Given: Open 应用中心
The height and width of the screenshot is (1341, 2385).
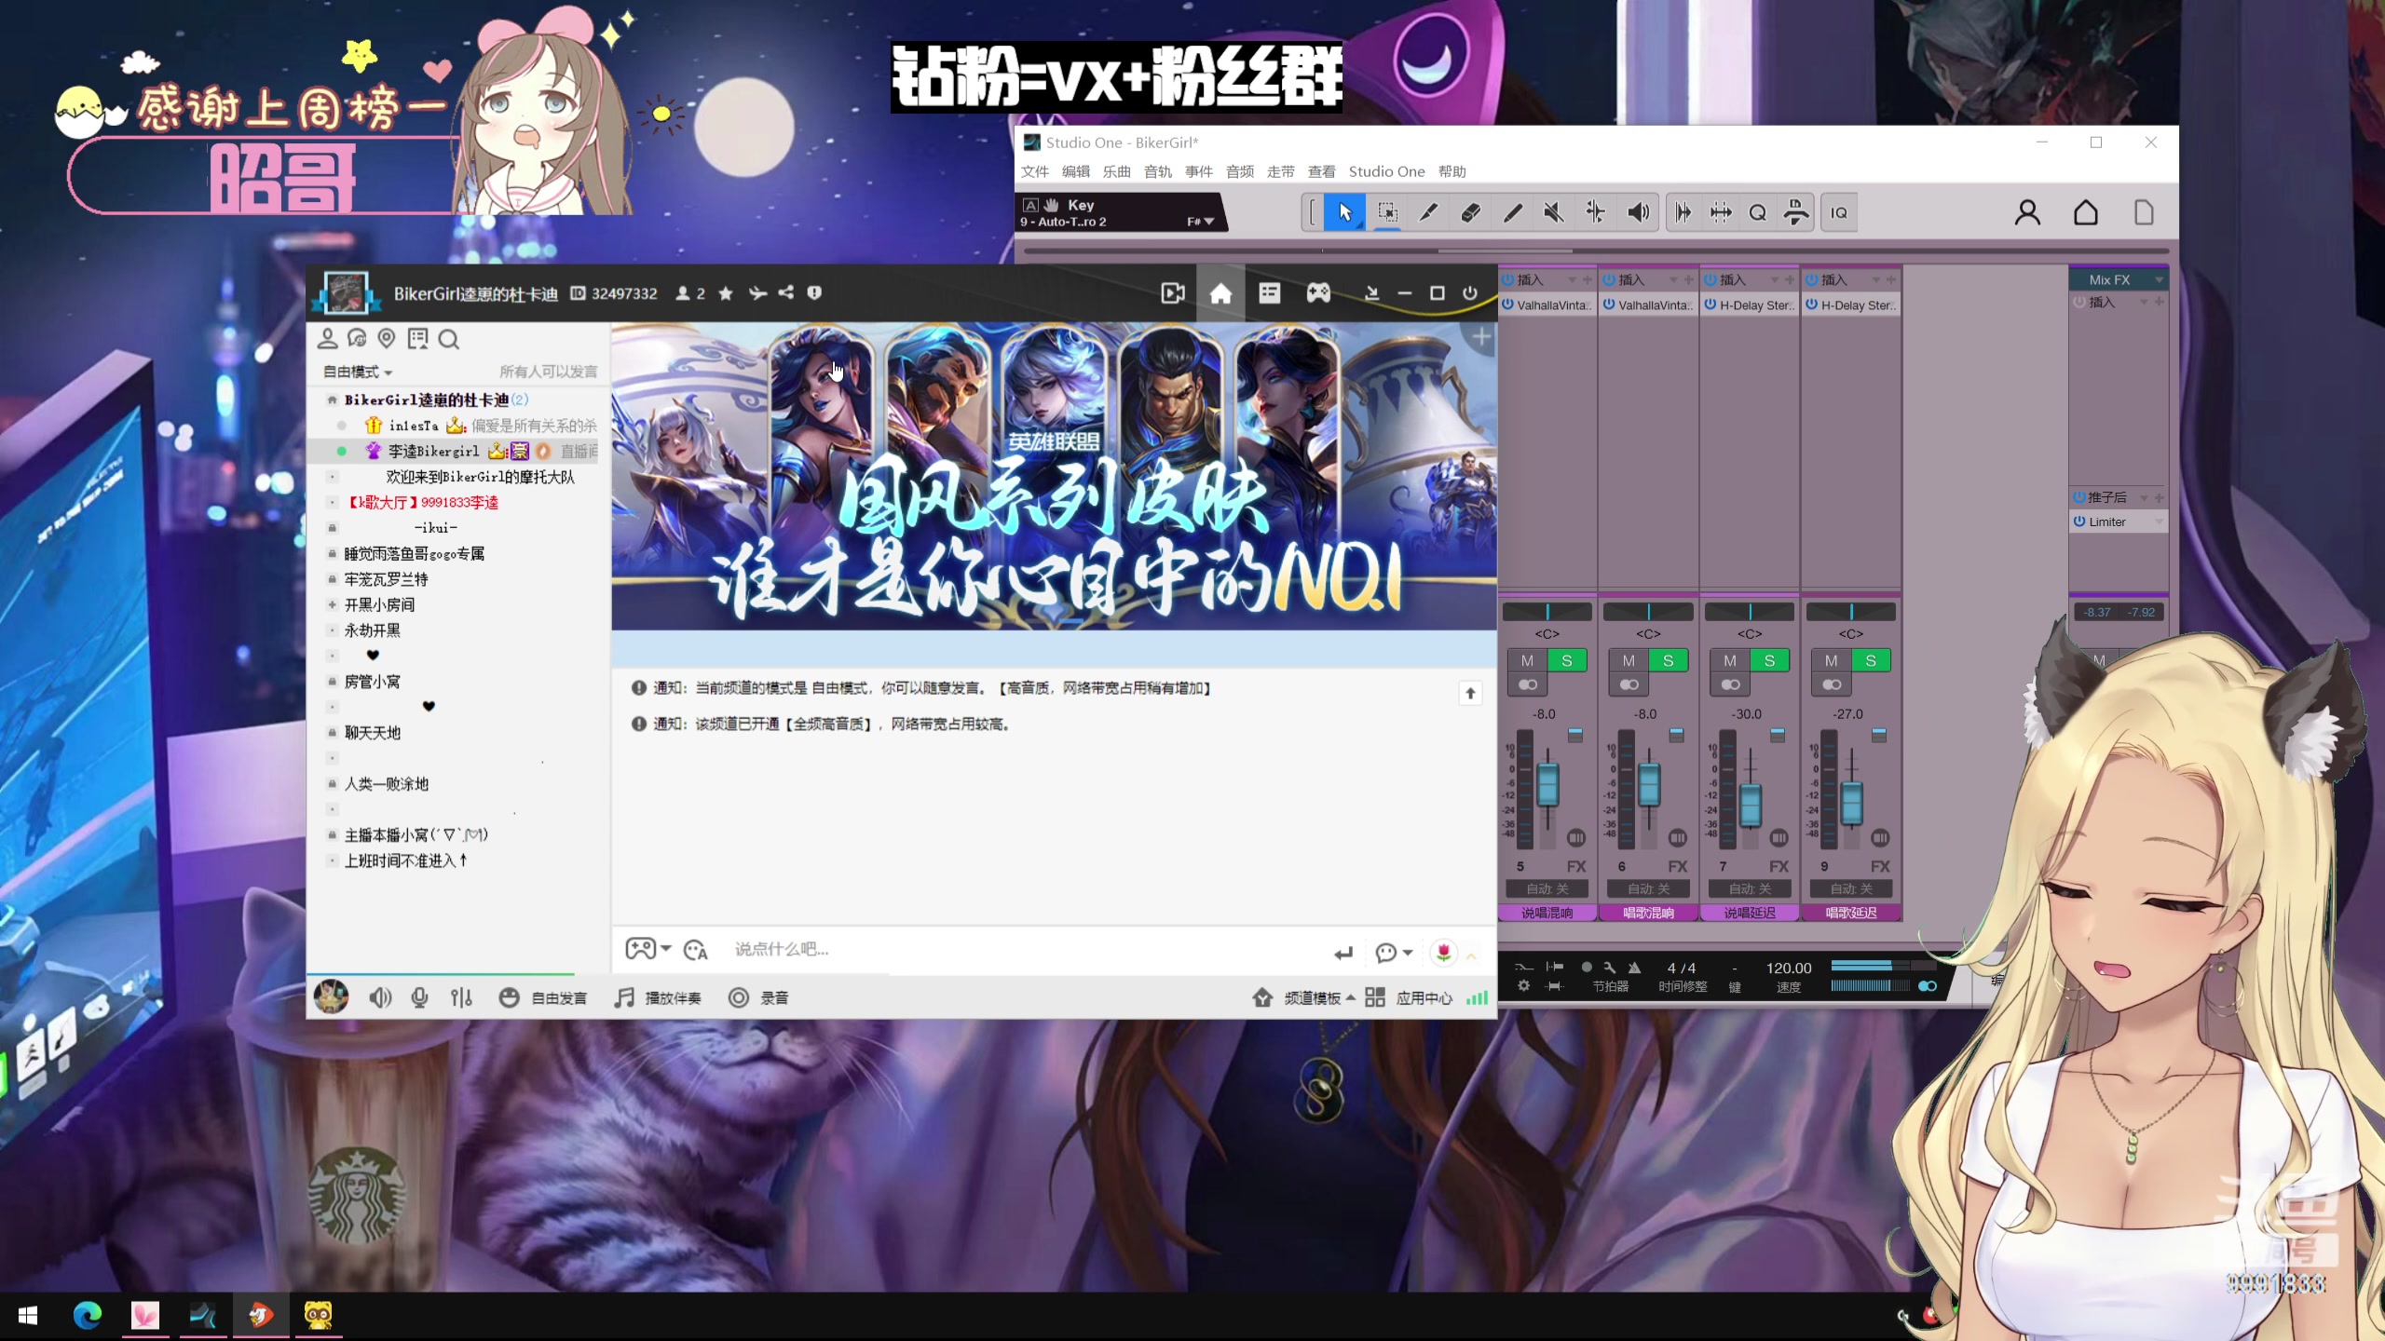Looking at the screenshot, I should 1410,998.
